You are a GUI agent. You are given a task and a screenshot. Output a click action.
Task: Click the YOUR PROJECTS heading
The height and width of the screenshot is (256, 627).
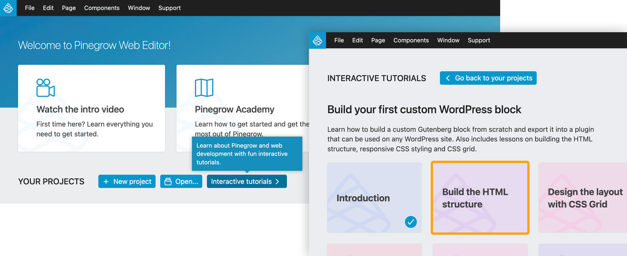pos(51,181)
